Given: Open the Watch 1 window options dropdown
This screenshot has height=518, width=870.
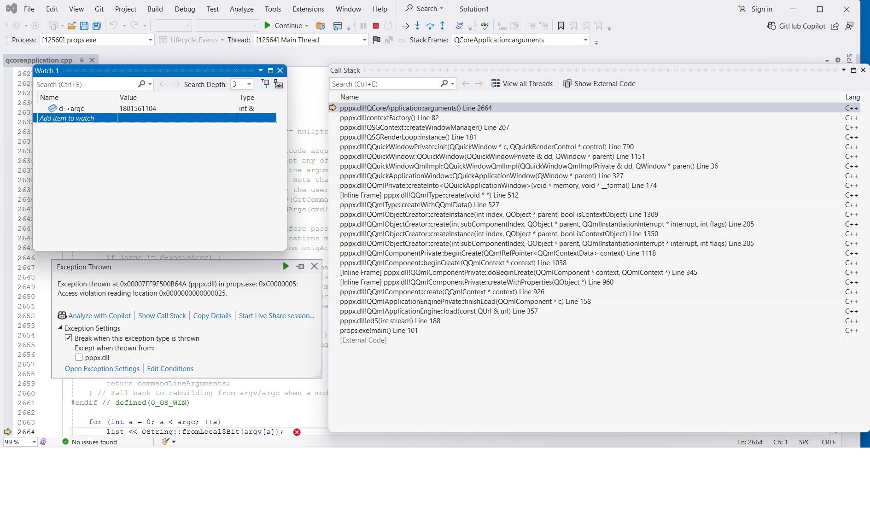Looking at the screenshot, I should [260, 70].
